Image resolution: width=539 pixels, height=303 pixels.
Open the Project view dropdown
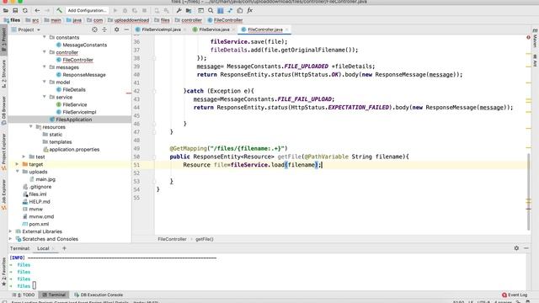tap(26, 30)
